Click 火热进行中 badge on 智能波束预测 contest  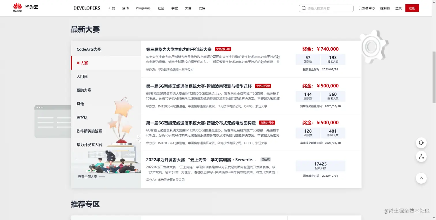pyautogui.click(x=263, y=86)
